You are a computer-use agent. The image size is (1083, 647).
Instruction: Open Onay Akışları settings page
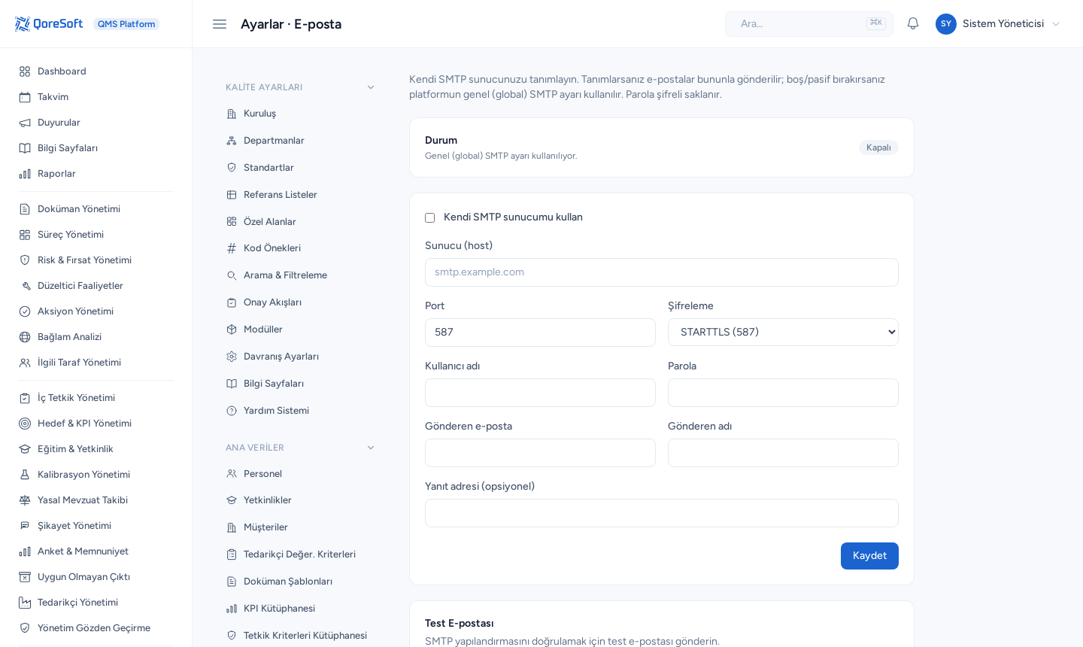coord(301,302)
